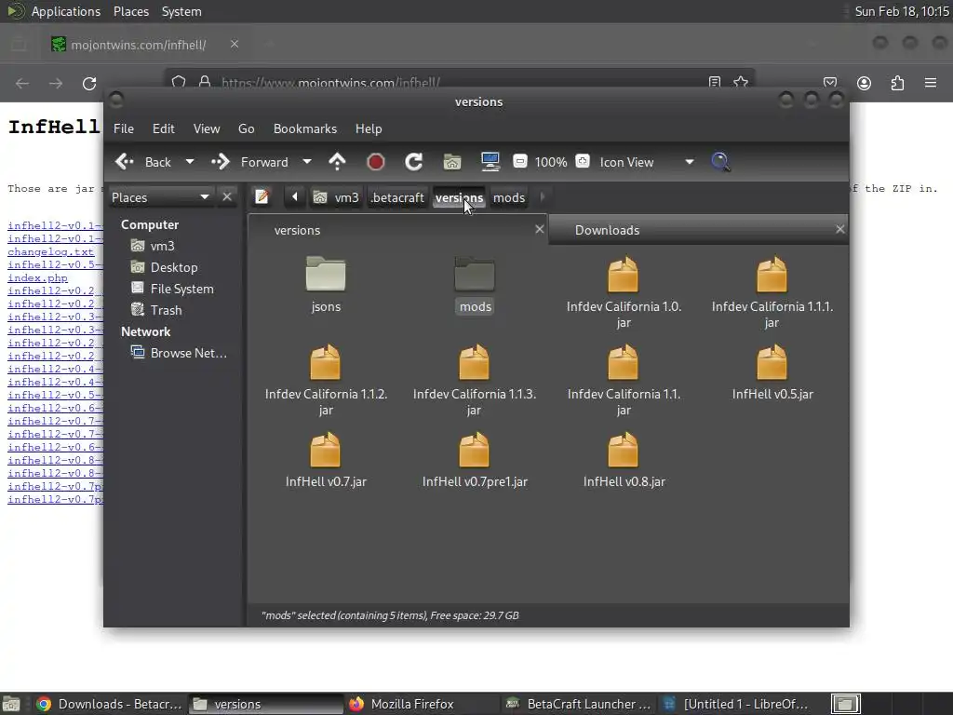Viewport: 953px width, 715px height.
Task: Open Firefox hamburger menu
Action: pyautogui.click(x=930, y=83)
